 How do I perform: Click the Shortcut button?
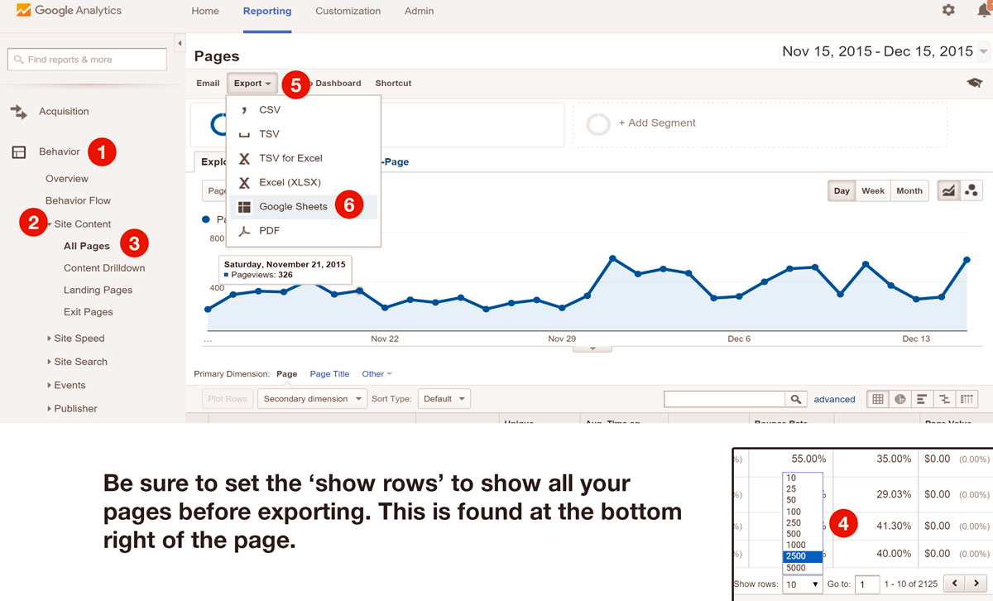click(393, 83)
